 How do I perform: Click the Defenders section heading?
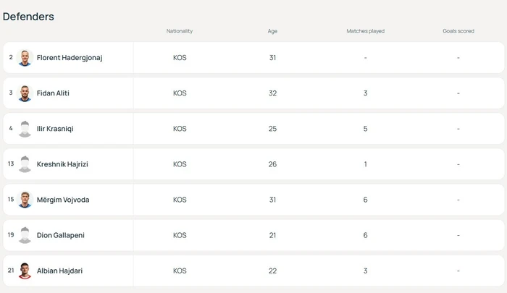[x=28, y=16]
